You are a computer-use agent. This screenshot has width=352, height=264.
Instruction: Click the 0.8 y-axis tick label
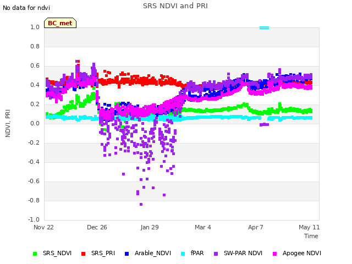[x=35, y=46]
